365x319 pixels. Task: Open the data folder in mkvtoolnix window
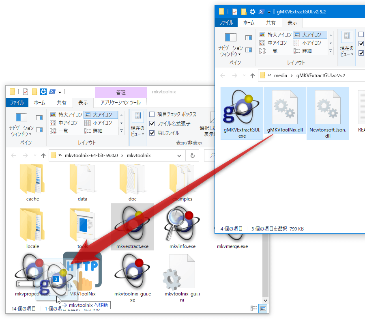point(82,179)
